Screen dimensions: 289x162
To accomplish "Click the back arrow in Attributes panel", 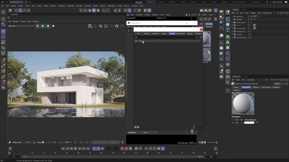I will point(266,80).
